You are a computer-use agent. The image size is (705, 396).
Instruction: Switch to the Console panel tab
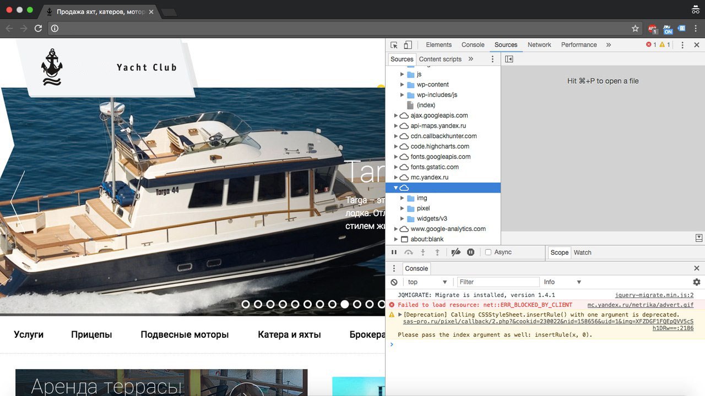point(473,45)
